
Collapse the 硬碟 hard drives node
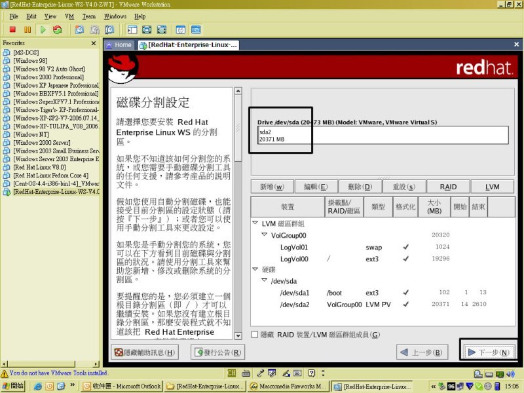click(x=255, y=269)
